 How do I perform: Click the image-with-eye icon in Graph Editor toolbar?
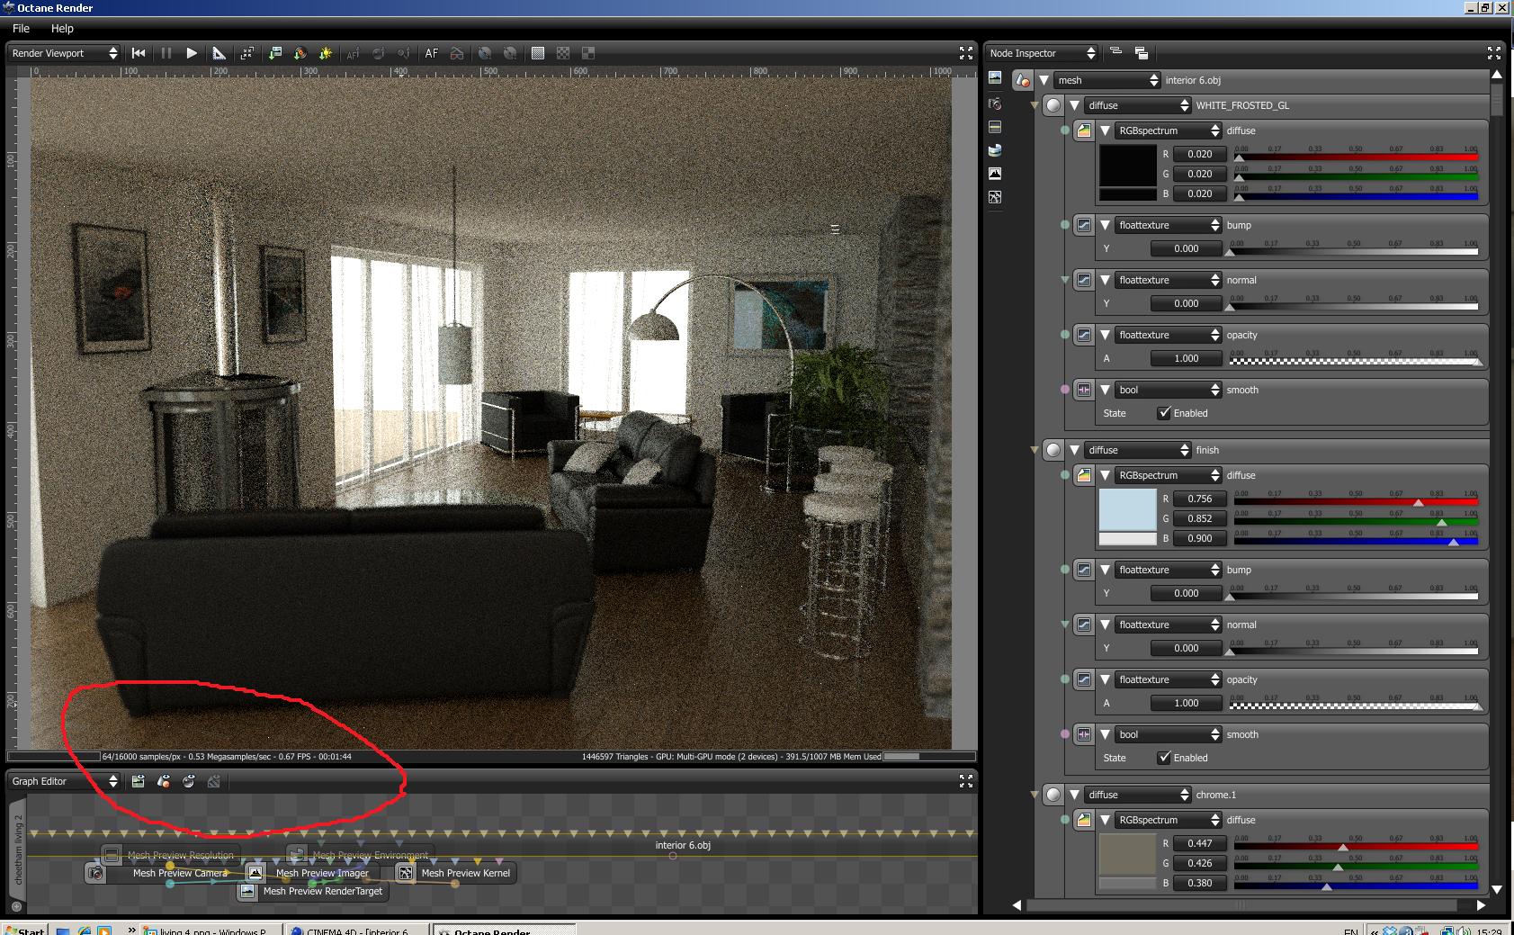pos(139,781)
